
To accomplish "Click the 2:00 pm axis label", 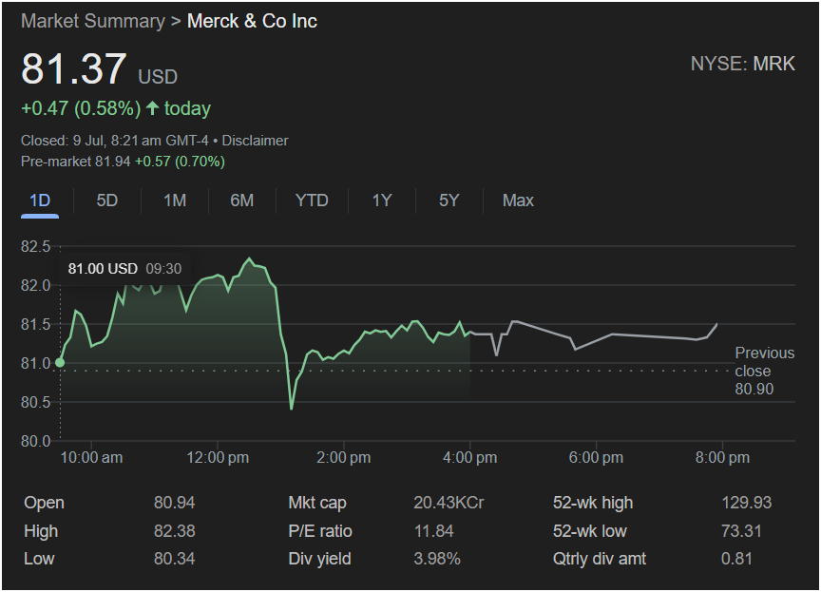I will point(343,458).
